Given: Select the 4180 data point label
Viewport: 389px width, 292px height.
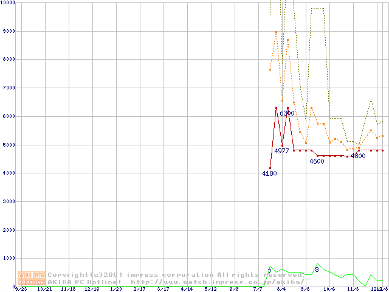Looking at the screenshot, I should tap(269, 174).
